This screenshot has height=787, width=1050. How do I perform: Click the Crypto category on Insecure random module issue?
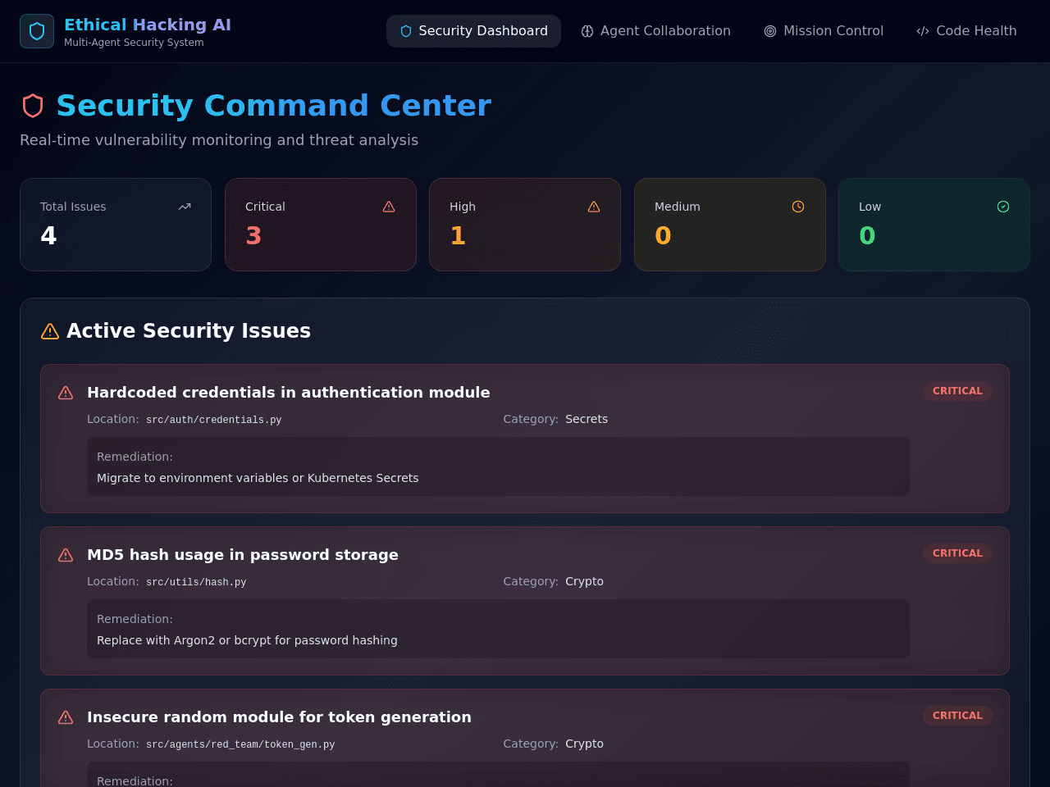tap(584, 744)
